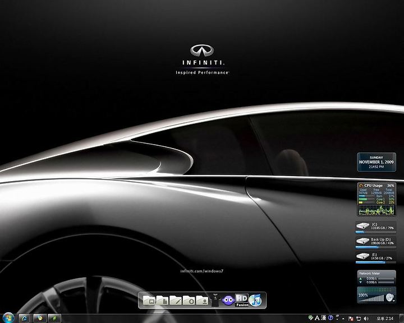The height and width of the screenshot is (323, 404).
Task: Open the pictures folder in the dock
Action: [149, 301]
